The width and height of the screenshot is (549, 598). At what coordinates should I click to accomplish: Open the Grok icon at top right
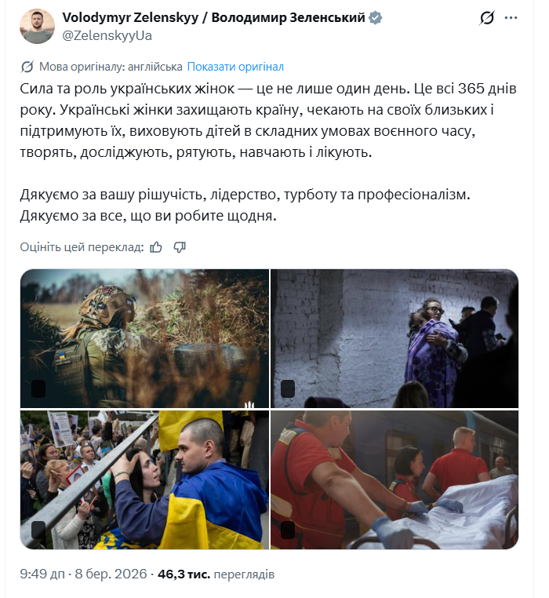click(487, 18)
